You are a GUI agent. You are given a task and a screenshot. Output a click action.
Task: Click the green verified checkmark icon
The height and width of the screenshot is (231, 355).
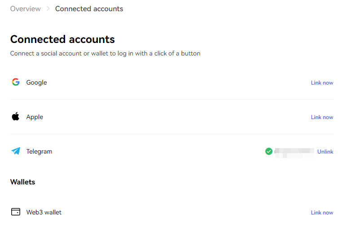[x=269, y=151]
